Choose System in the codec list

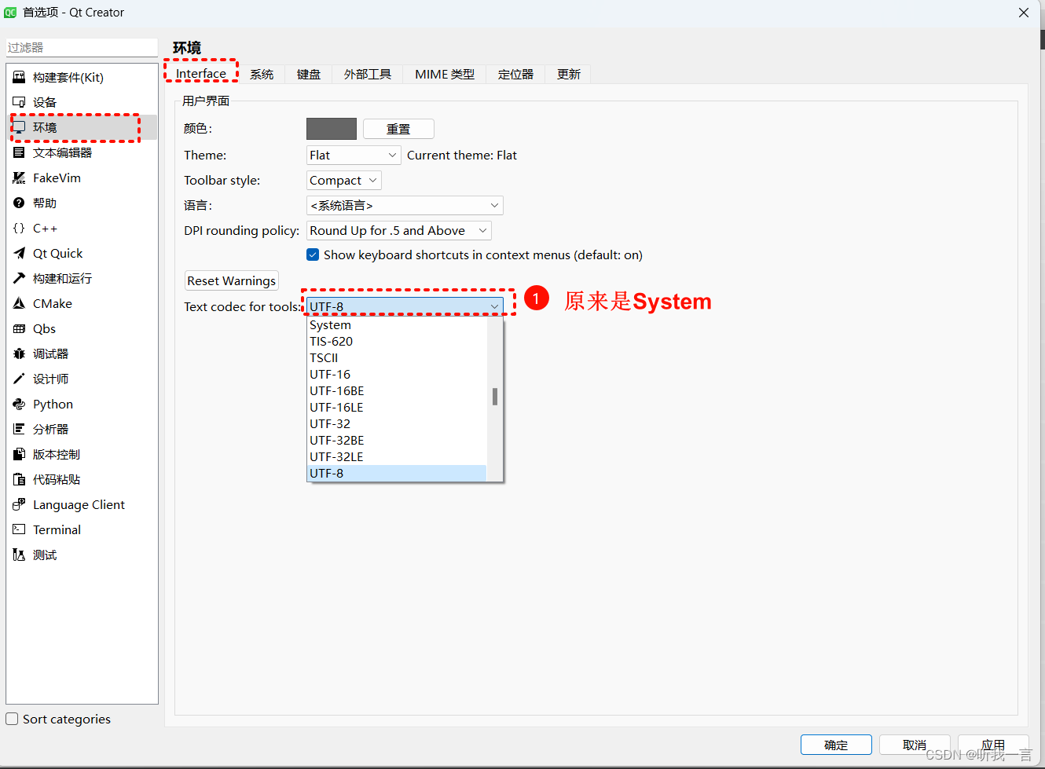click(x=397, y=325)
